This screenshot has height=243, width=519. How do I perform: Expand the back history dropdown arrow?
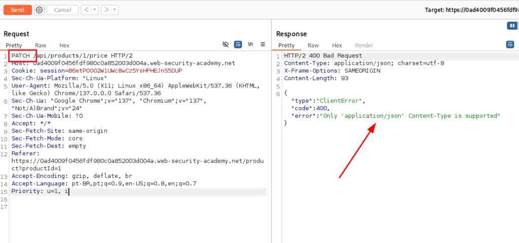[x=95, y=10]
